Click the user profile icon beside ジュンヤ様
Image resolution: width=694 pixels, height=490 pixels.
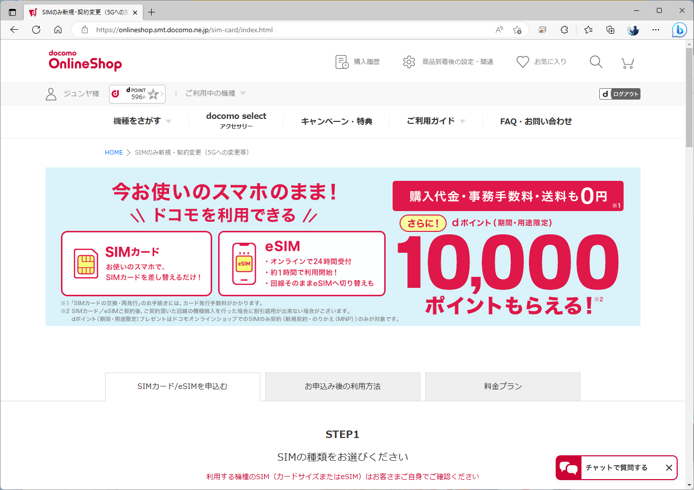tap(51, 94)
